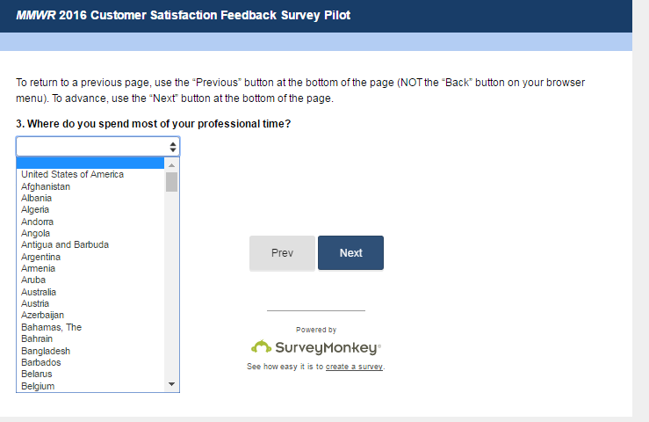The width and height of the screenshot is (649, 422).
Task: Select United States of America from list
Action: pyautogui.click(x=73, y=175)
